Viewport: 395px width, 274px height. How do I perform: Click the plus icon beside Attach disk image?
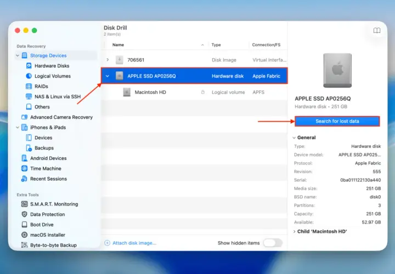point(108,243)
